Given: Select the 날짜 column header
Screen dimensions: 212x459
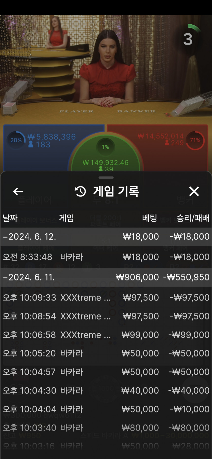Looking at the screenshot, I should coord(10,218).
